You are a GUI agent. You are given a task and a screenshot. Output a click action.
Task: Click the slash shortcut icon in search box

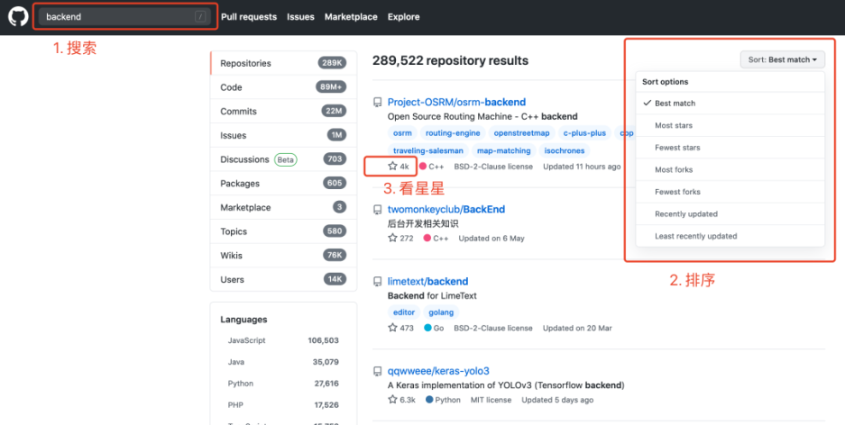(x=200, y=17)
